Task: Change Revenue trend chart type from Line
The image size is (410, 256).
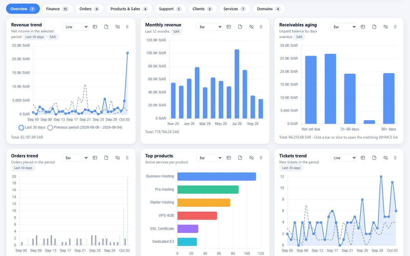Action: (x=76, y=27)
